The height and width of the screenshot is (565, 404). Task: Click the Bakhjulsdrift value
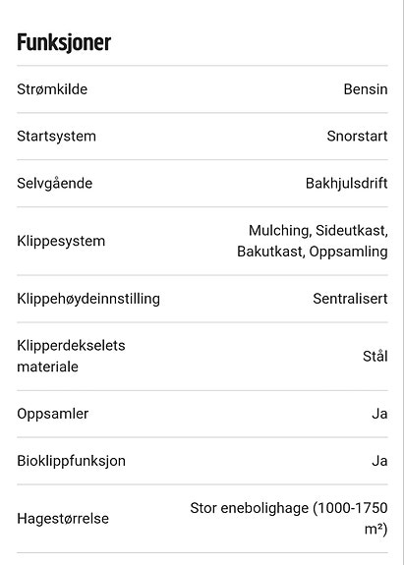click(347, 184)
